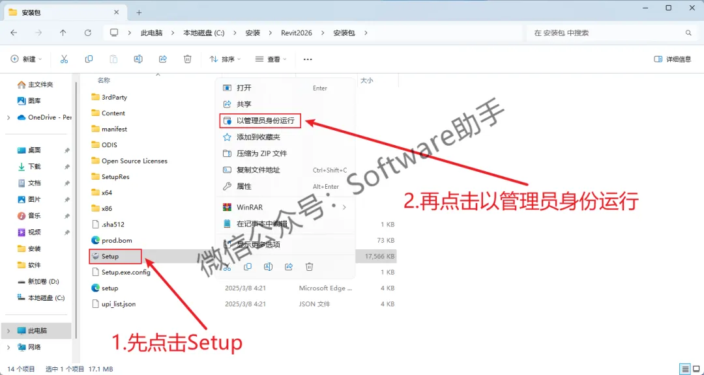Select 共享 in the context menu
The height and width of the screenshot is (375, 704).
pyautogui.click(x=286, y=104)
